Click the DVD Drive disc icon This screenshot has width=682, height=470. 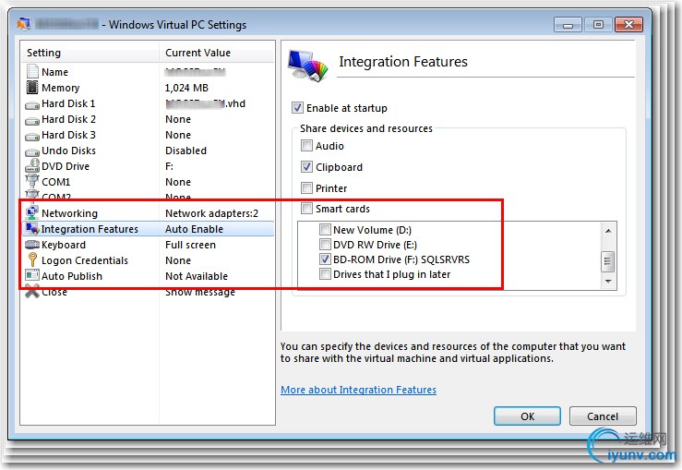coord(32,166)
